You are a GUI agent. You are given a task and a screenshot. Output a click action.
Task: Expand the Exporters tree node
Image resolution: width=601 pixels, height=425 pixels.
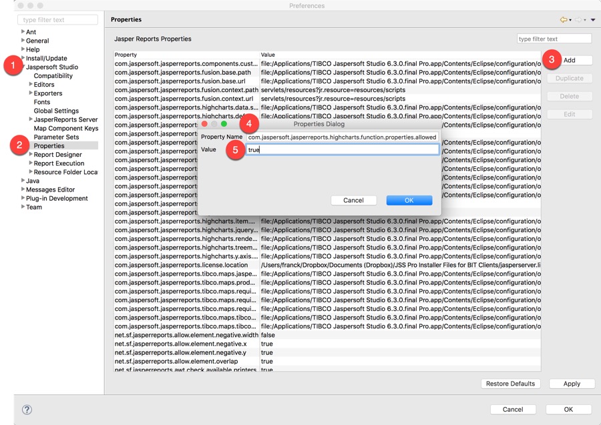(x=31, y=93)
